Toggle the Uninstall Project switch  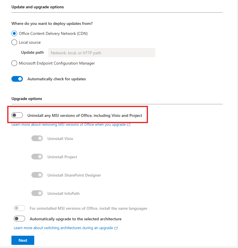click(37, 157)
